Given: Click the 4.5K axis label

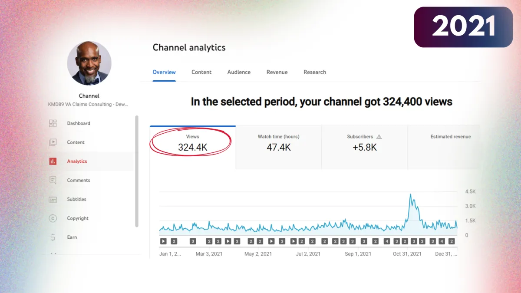Looking at the screenshot, I should tap(470, 191).
